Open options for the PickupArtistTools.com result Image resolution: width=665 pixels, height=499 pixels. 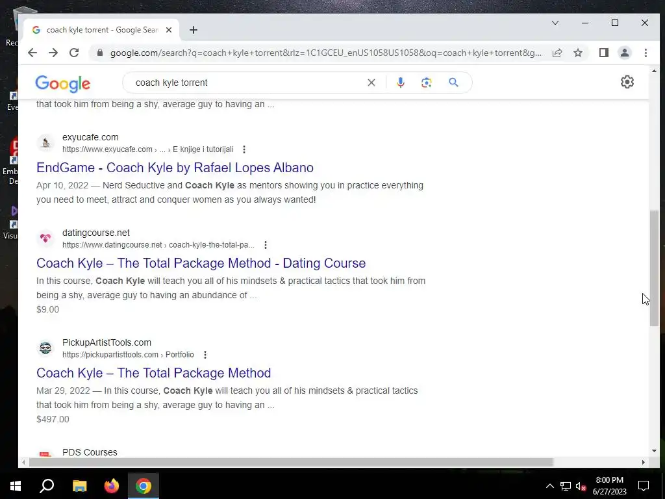coord(205,355)
